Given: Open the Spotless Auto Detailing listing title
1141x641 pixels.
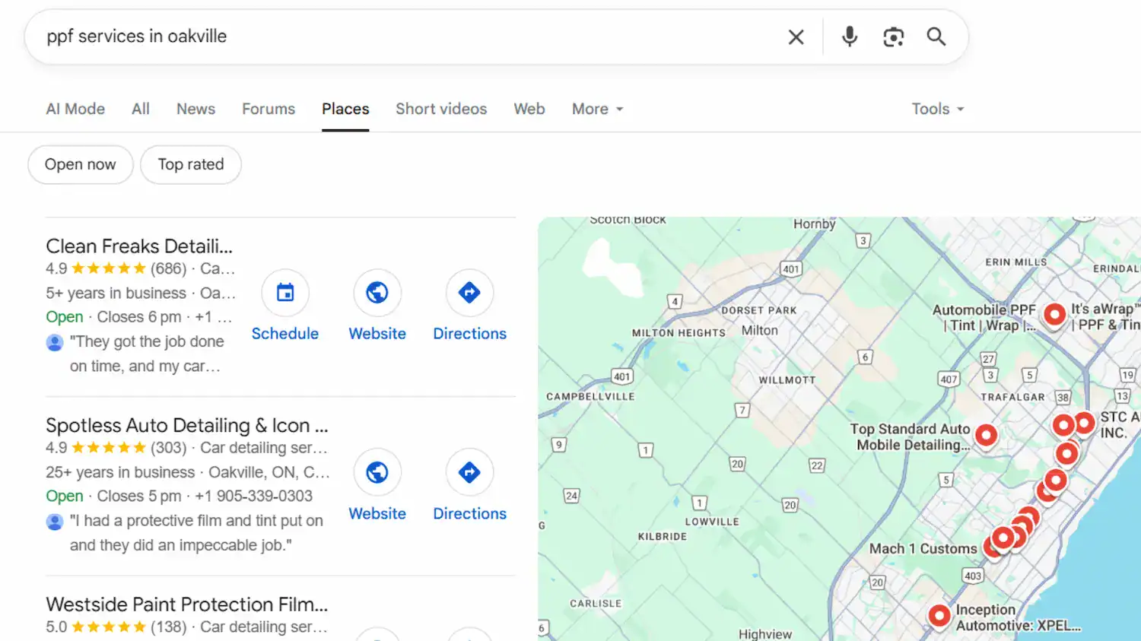Looking at the screenshot, I should pyautogui.click(x=187, y=425).
